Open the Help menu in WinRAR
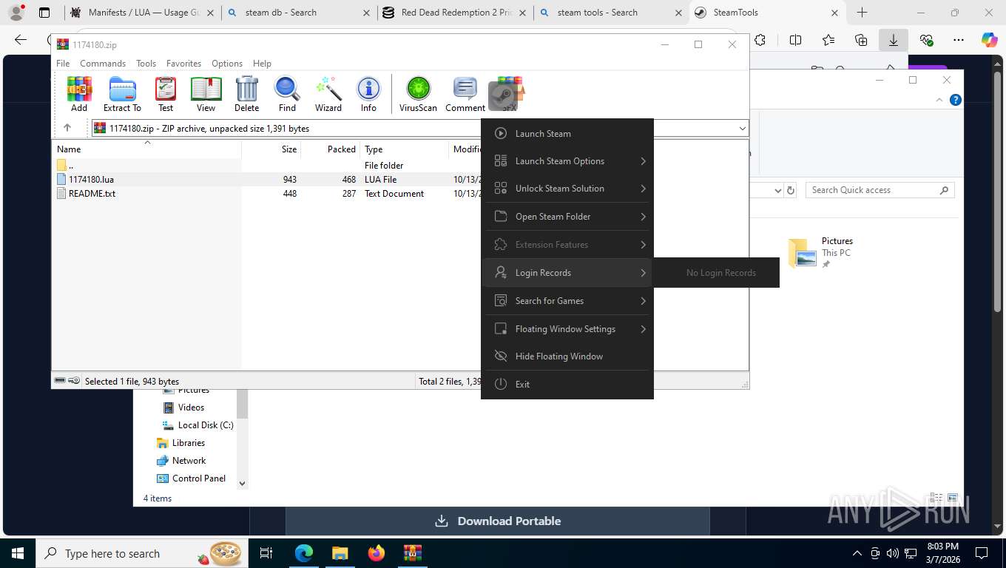The height and width of the screenshot is (568, 1006). click(x=262, y=64)
